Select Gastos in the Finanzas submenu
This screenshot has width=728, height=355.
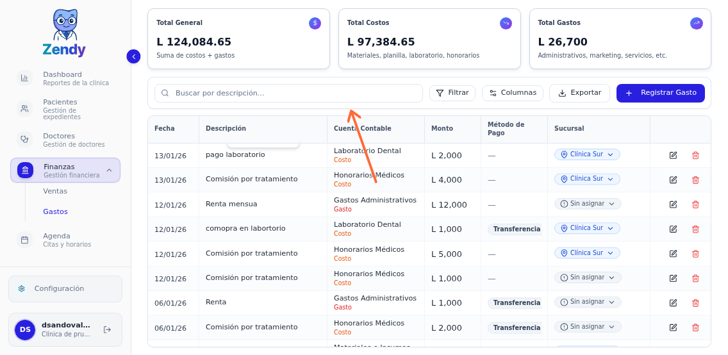pos(55,211)
